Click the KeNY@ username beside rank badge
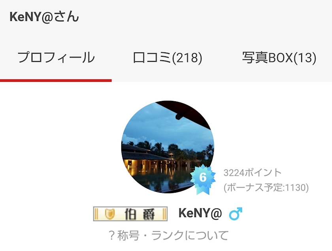 200,213
